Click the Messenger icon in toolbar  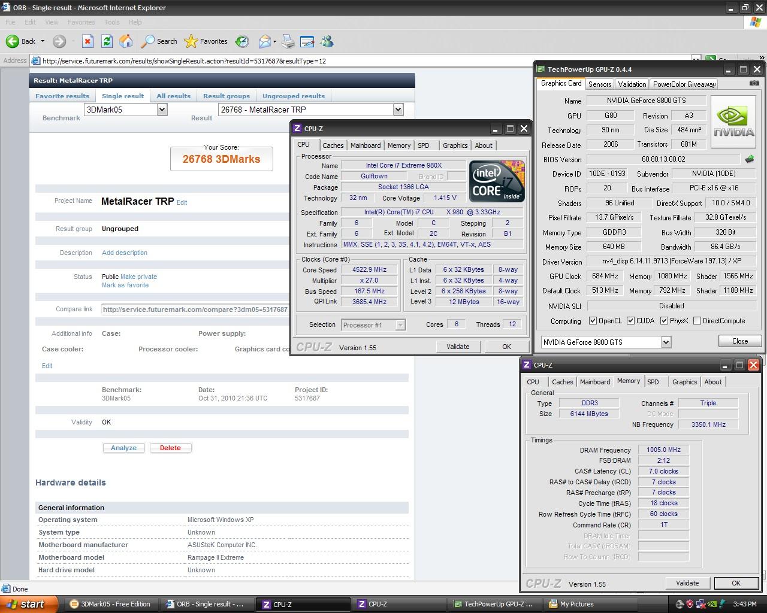pyautogui.click(x=327, y=41)
